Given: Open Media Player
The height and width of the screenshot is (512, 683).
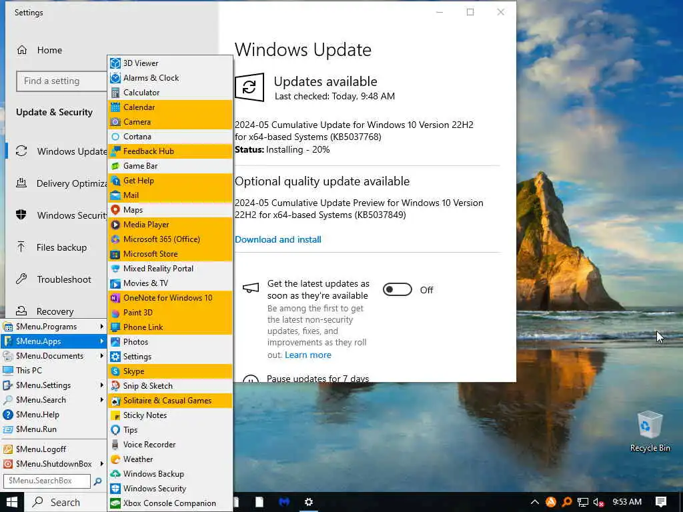Looking at the screenshot, I should [170, 225].
